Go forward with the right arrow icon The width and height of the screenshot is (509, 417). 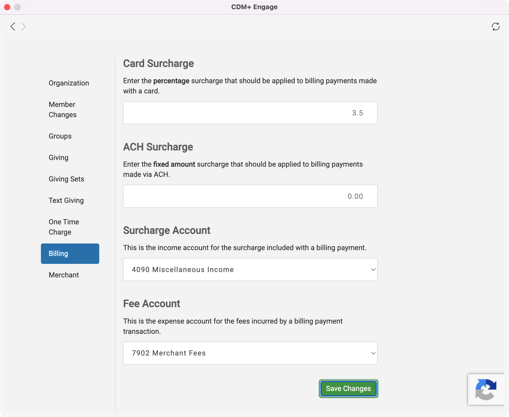point(24,27)
